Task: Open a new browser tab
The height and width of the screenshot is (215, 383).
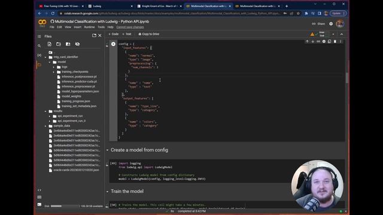Action: [x=287, y=6]
